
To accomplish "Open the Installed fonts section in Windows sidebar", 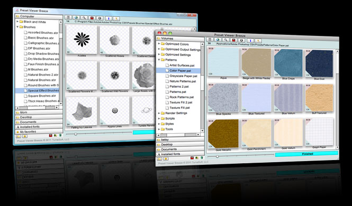I will tap(39, 127).
